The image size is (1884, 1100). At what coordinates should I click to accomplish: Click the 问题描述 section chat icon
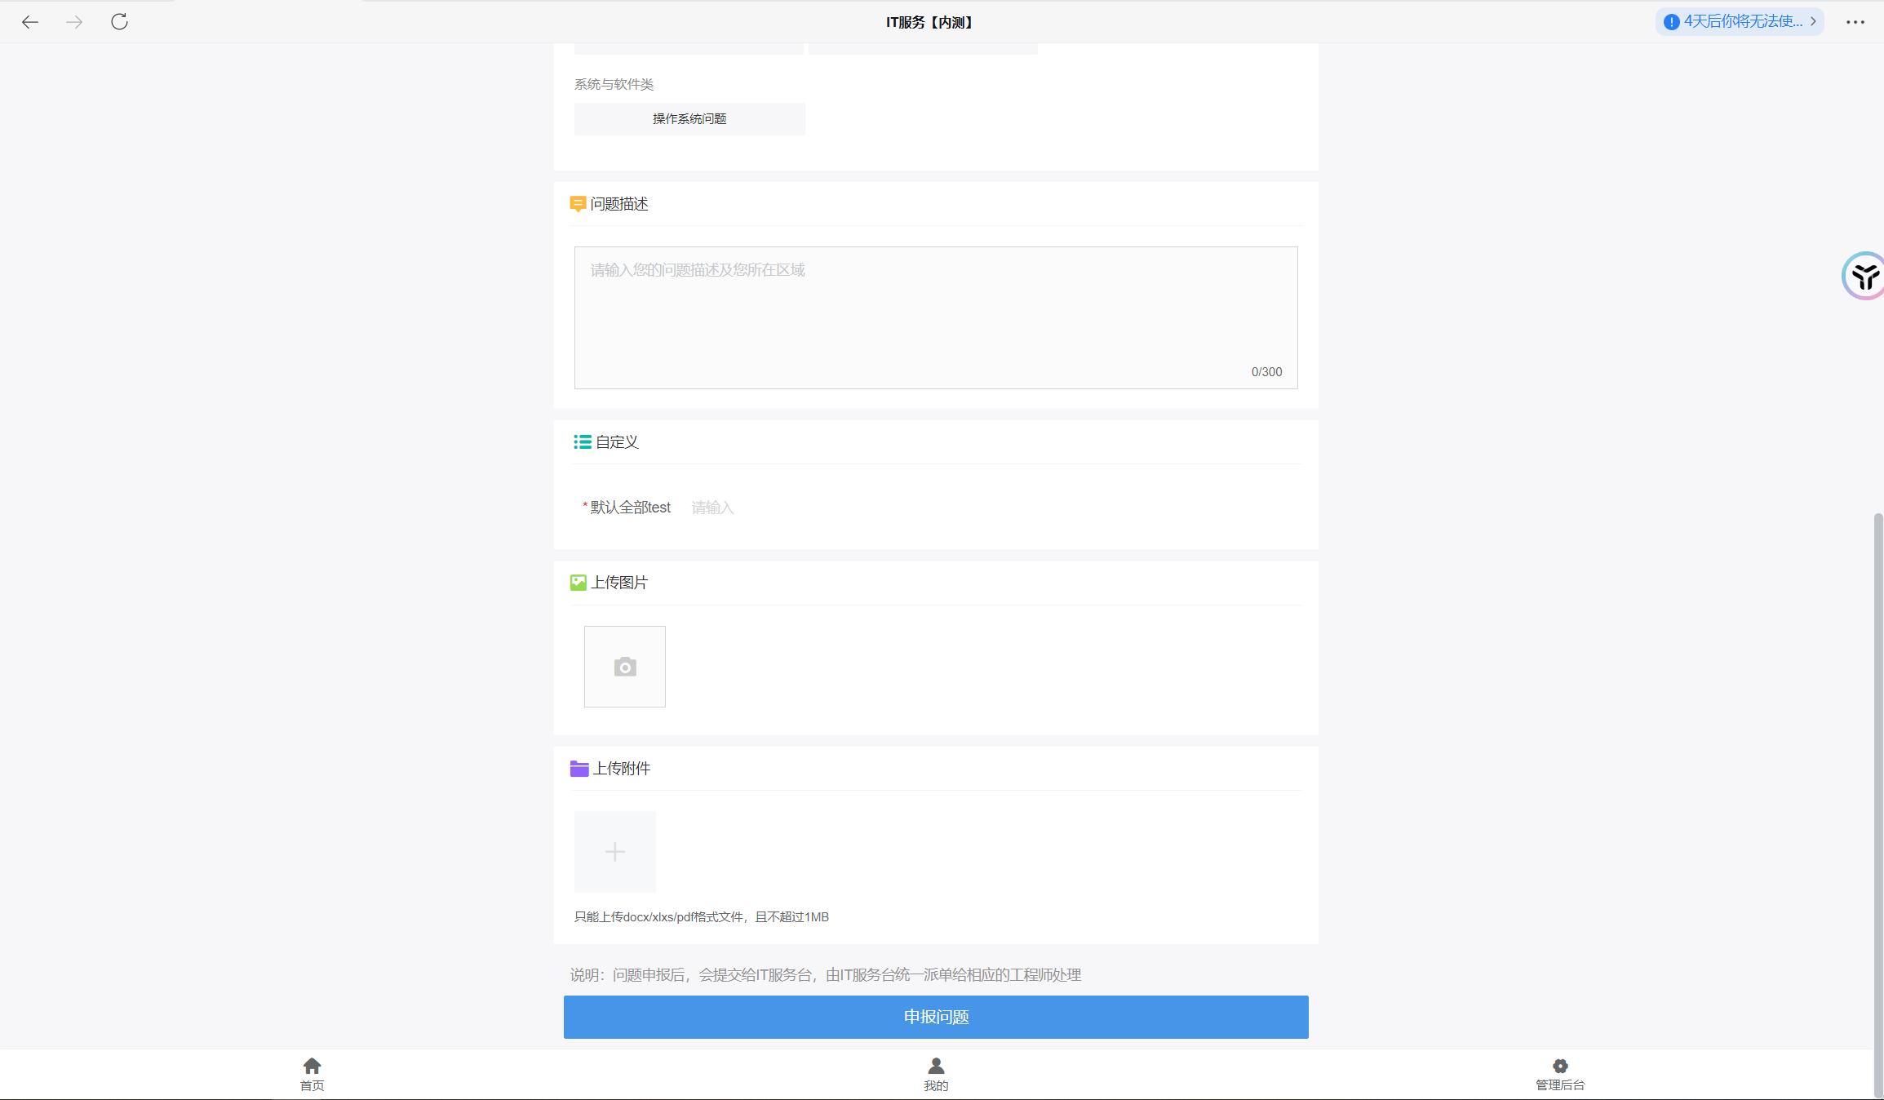tap(578, 204)
